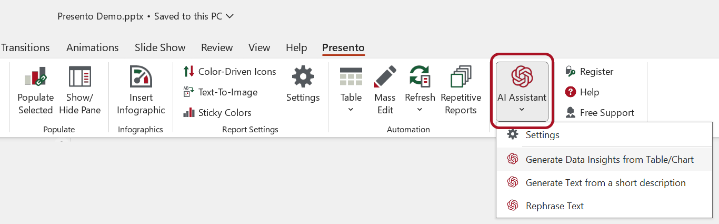Launch the Mass Edit pencil tool
This screenshot has width=719, height=224.
385,90
